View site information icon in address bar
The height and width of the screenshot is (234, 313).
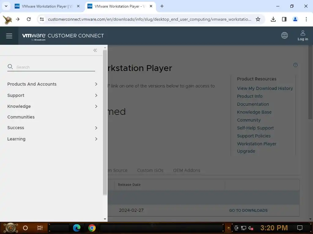click(42, 19)
